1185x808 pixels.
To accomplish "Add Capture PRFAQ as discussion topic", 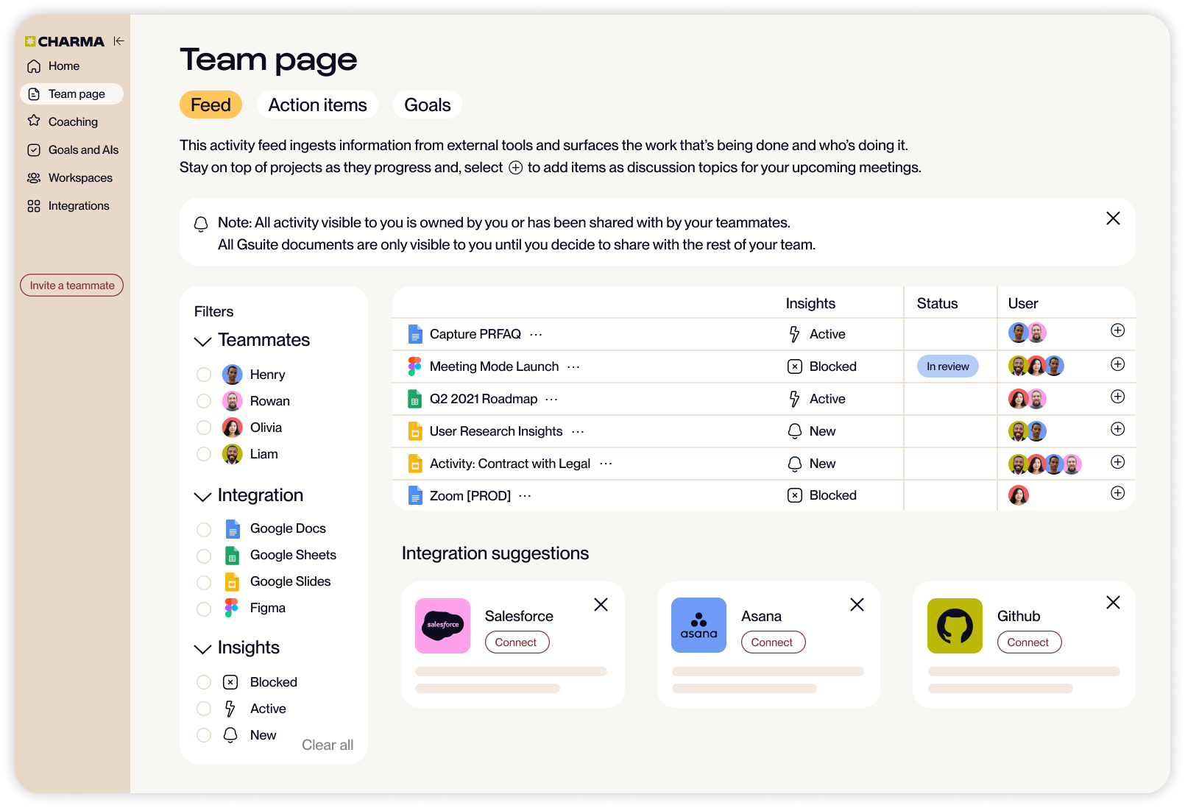I will tap(1117, 330).
